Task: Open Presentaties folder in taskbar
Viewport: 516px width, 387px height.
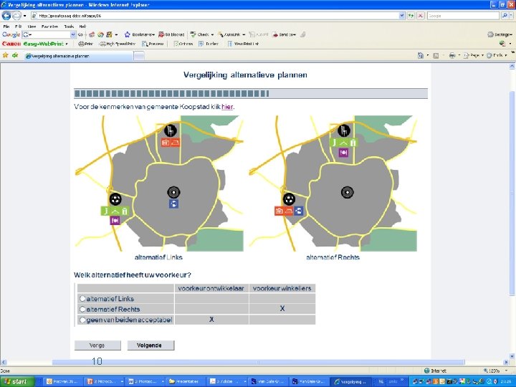Action: pyautogui.click(x=186, y=382)
